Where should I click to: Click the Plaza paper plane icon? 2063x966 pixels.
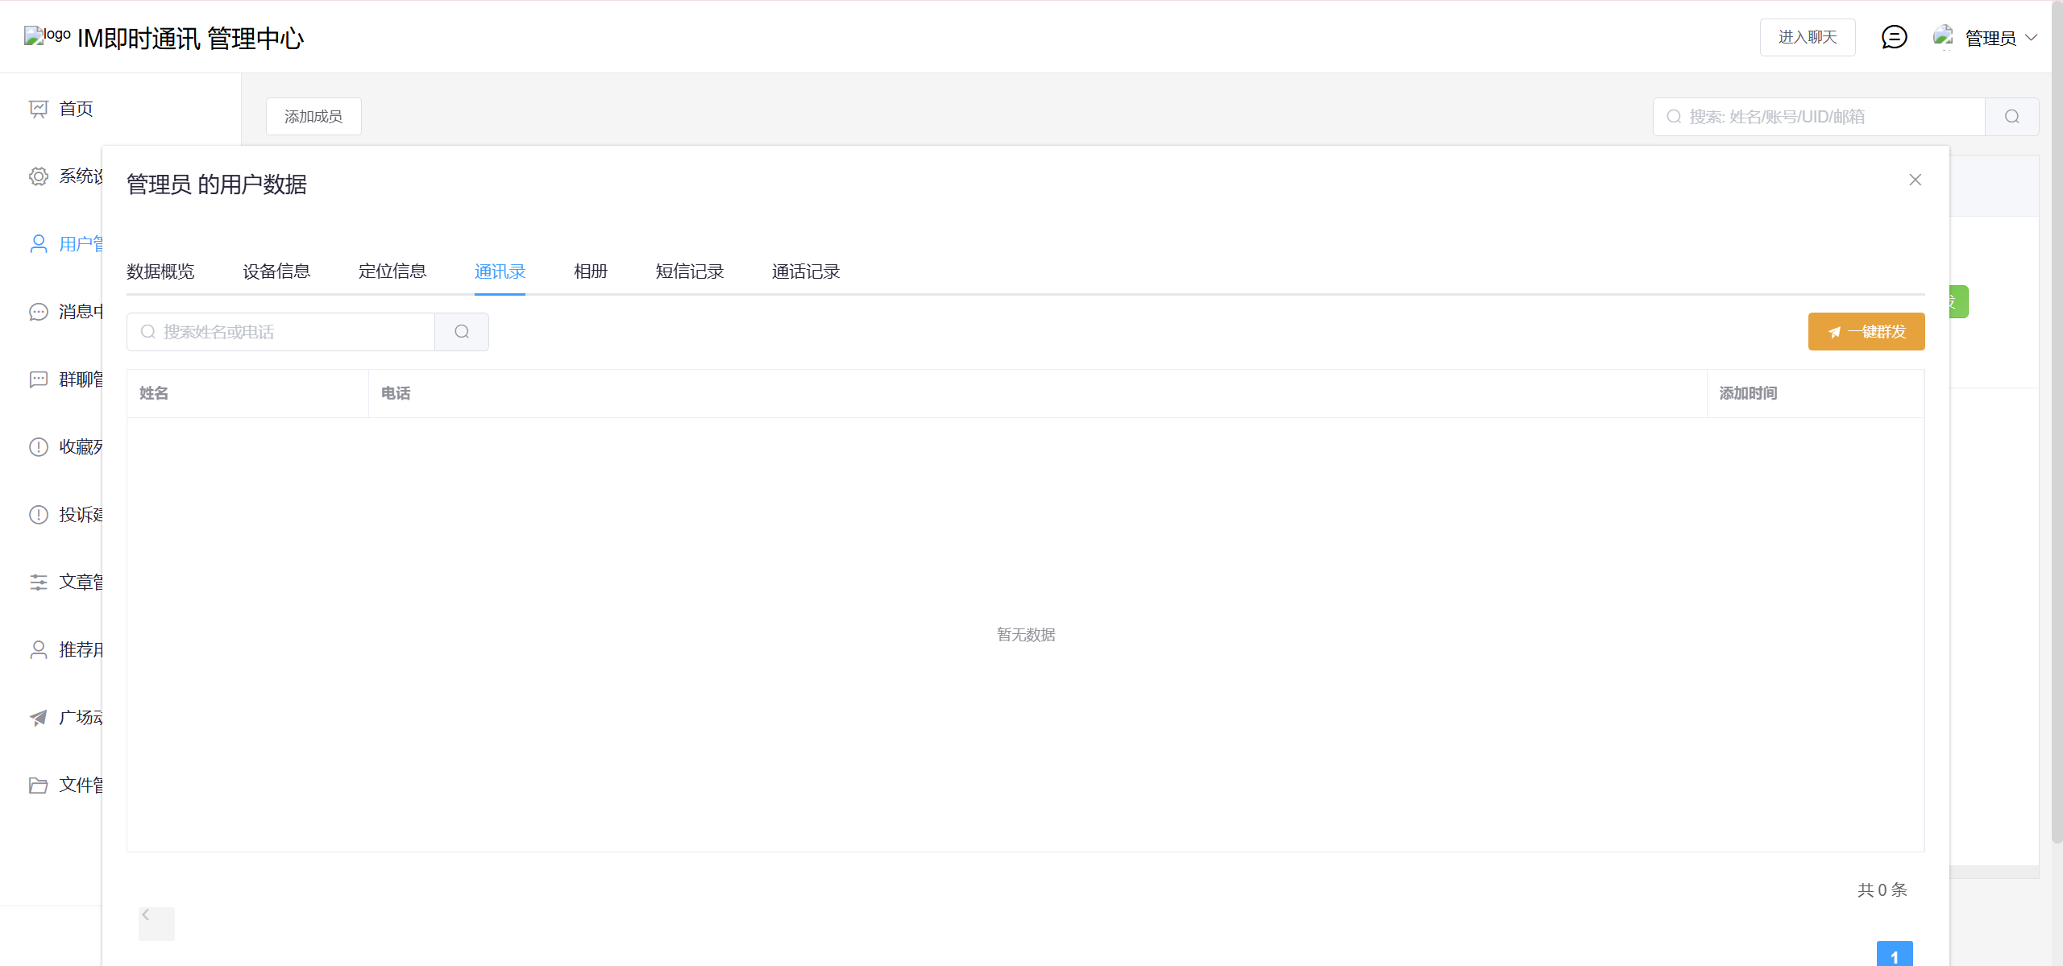pyautogui.click(x=38, y=718)
